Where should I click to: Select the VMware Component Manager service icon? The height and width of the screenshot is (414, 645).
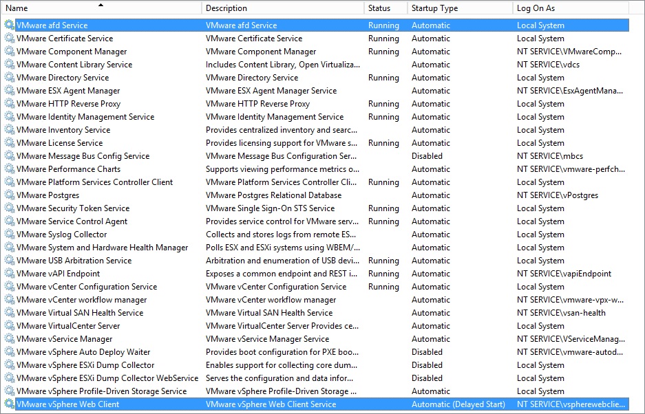[x=10, y=52]
